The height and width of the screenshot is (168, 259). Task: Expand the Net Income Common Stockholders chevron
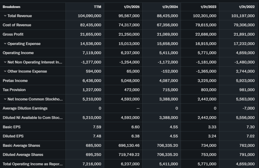5,99
